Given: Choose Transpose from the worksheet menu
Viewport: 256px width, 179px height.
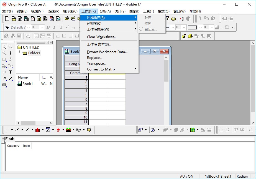Looking at the screenshot, I should coord(96,64).
